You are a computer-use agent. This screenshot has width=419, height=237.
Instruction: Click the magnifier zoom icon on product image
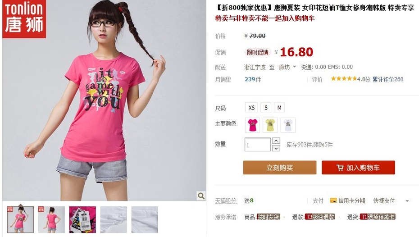201,196
